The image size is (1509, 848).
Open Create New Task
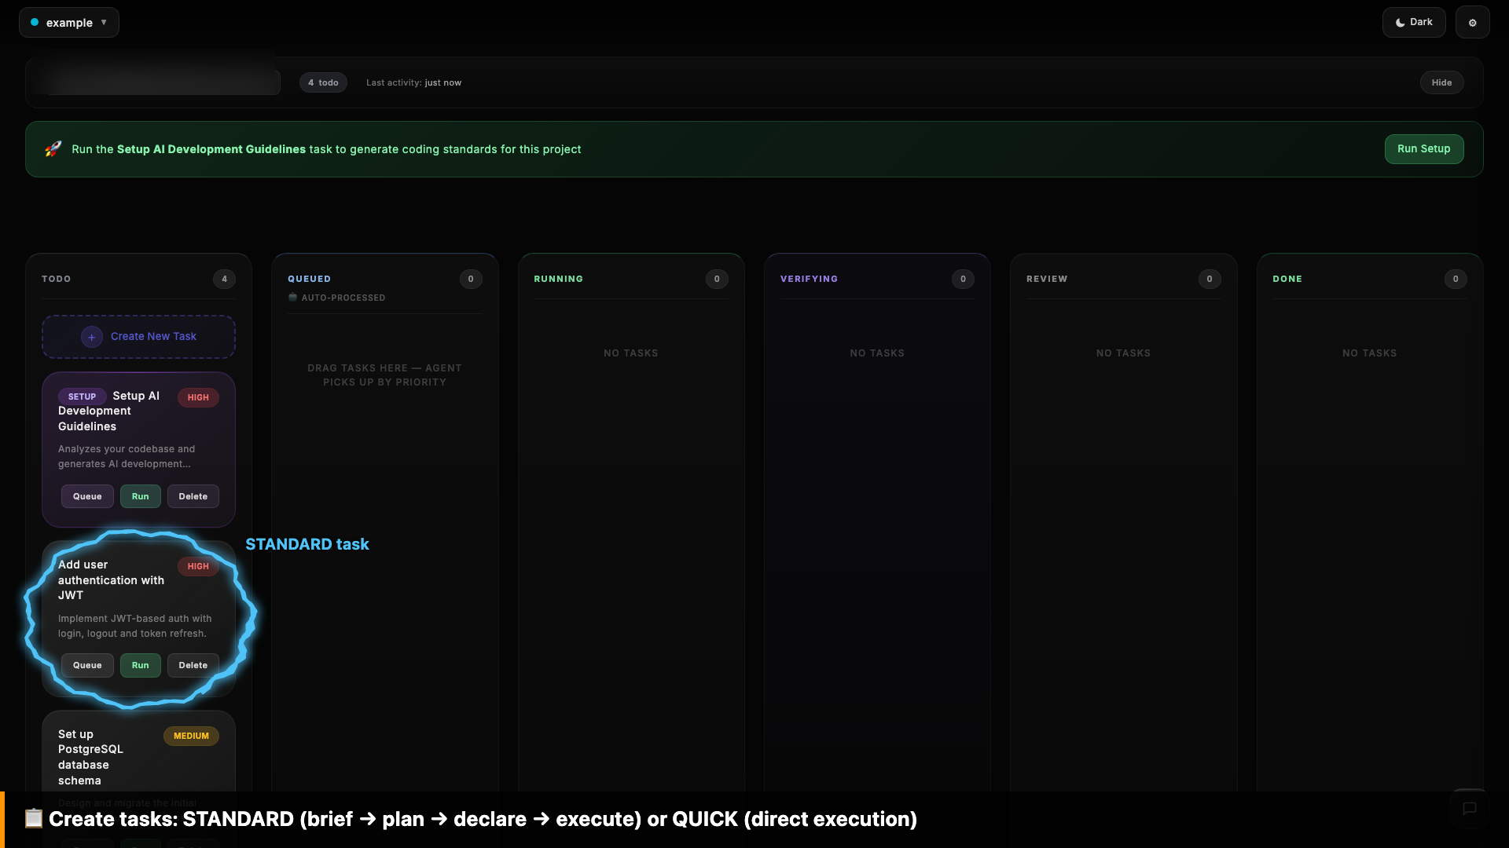[138, 336]
